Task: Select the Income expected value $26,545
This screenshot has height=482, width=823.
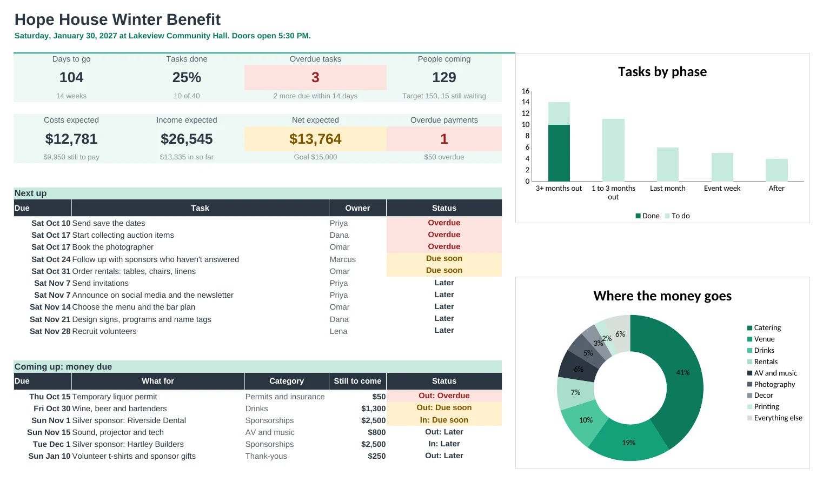Action: (187, 139)
